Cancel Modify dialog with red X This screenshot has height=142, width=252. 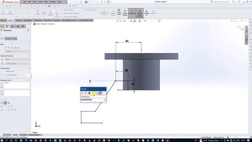tap(86, 93)
